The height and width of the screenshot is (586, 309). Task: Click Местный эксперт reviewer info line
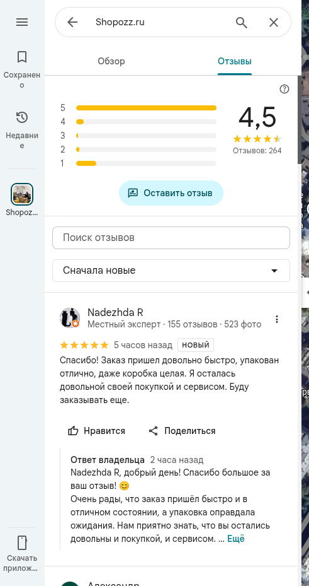[174, 324]
